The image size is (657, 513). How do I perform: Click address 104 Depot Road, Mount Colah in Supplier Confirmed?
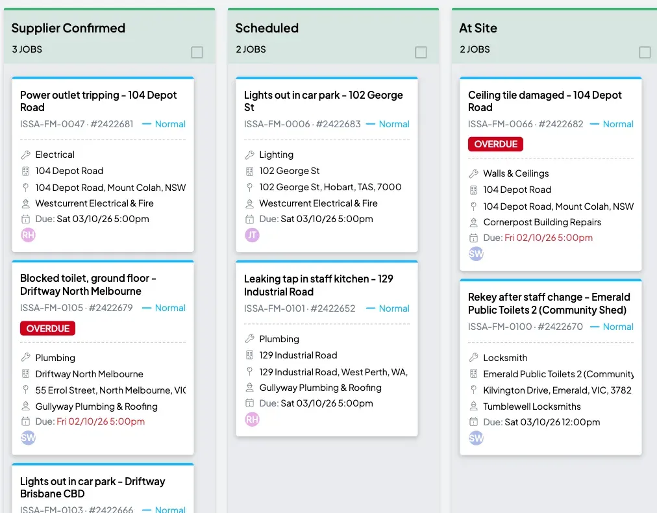pos(110,188)
